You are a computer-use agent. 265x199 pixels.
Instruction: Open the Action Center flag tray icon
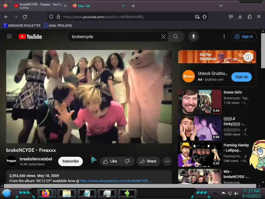(224, 193)
